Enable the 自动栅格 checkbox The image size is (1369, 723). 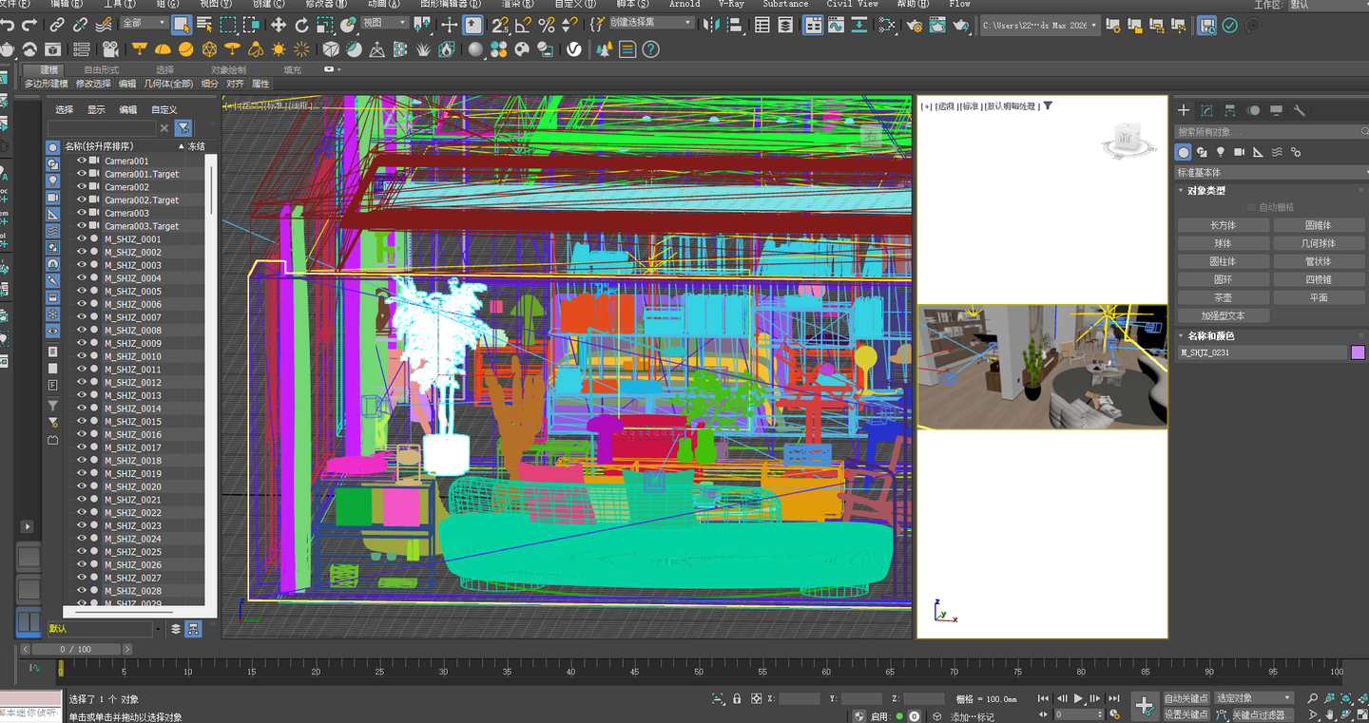tap(1251, 207)
